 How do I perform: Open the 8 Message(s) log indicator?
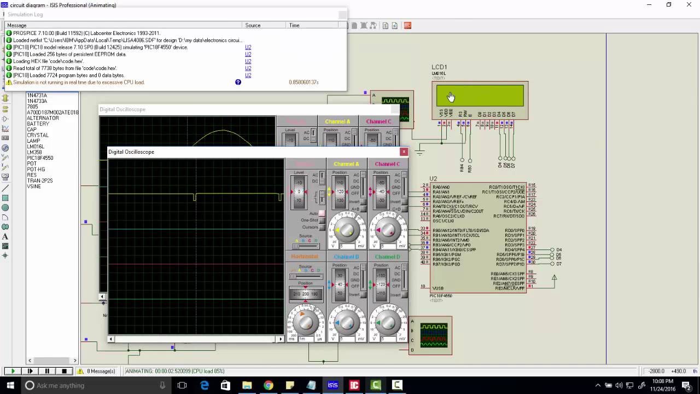(x=97, y=371)
